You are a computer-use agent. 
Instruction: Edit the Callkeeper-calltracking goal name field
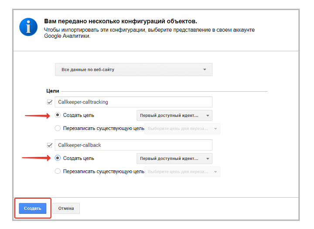pos(133,102)
